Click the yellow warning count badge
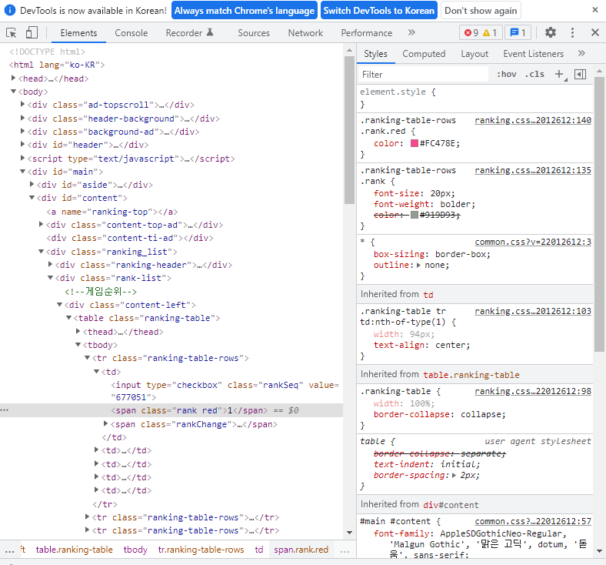Viewport: 606px width, 565px height. (490, 33)
